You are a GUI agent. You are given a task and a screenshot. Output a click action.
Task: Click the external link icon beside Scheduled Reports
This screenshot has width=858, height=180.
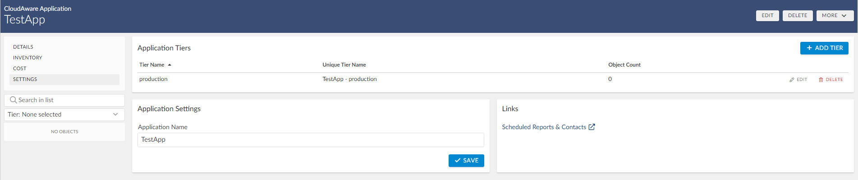[x=592, y=127]
